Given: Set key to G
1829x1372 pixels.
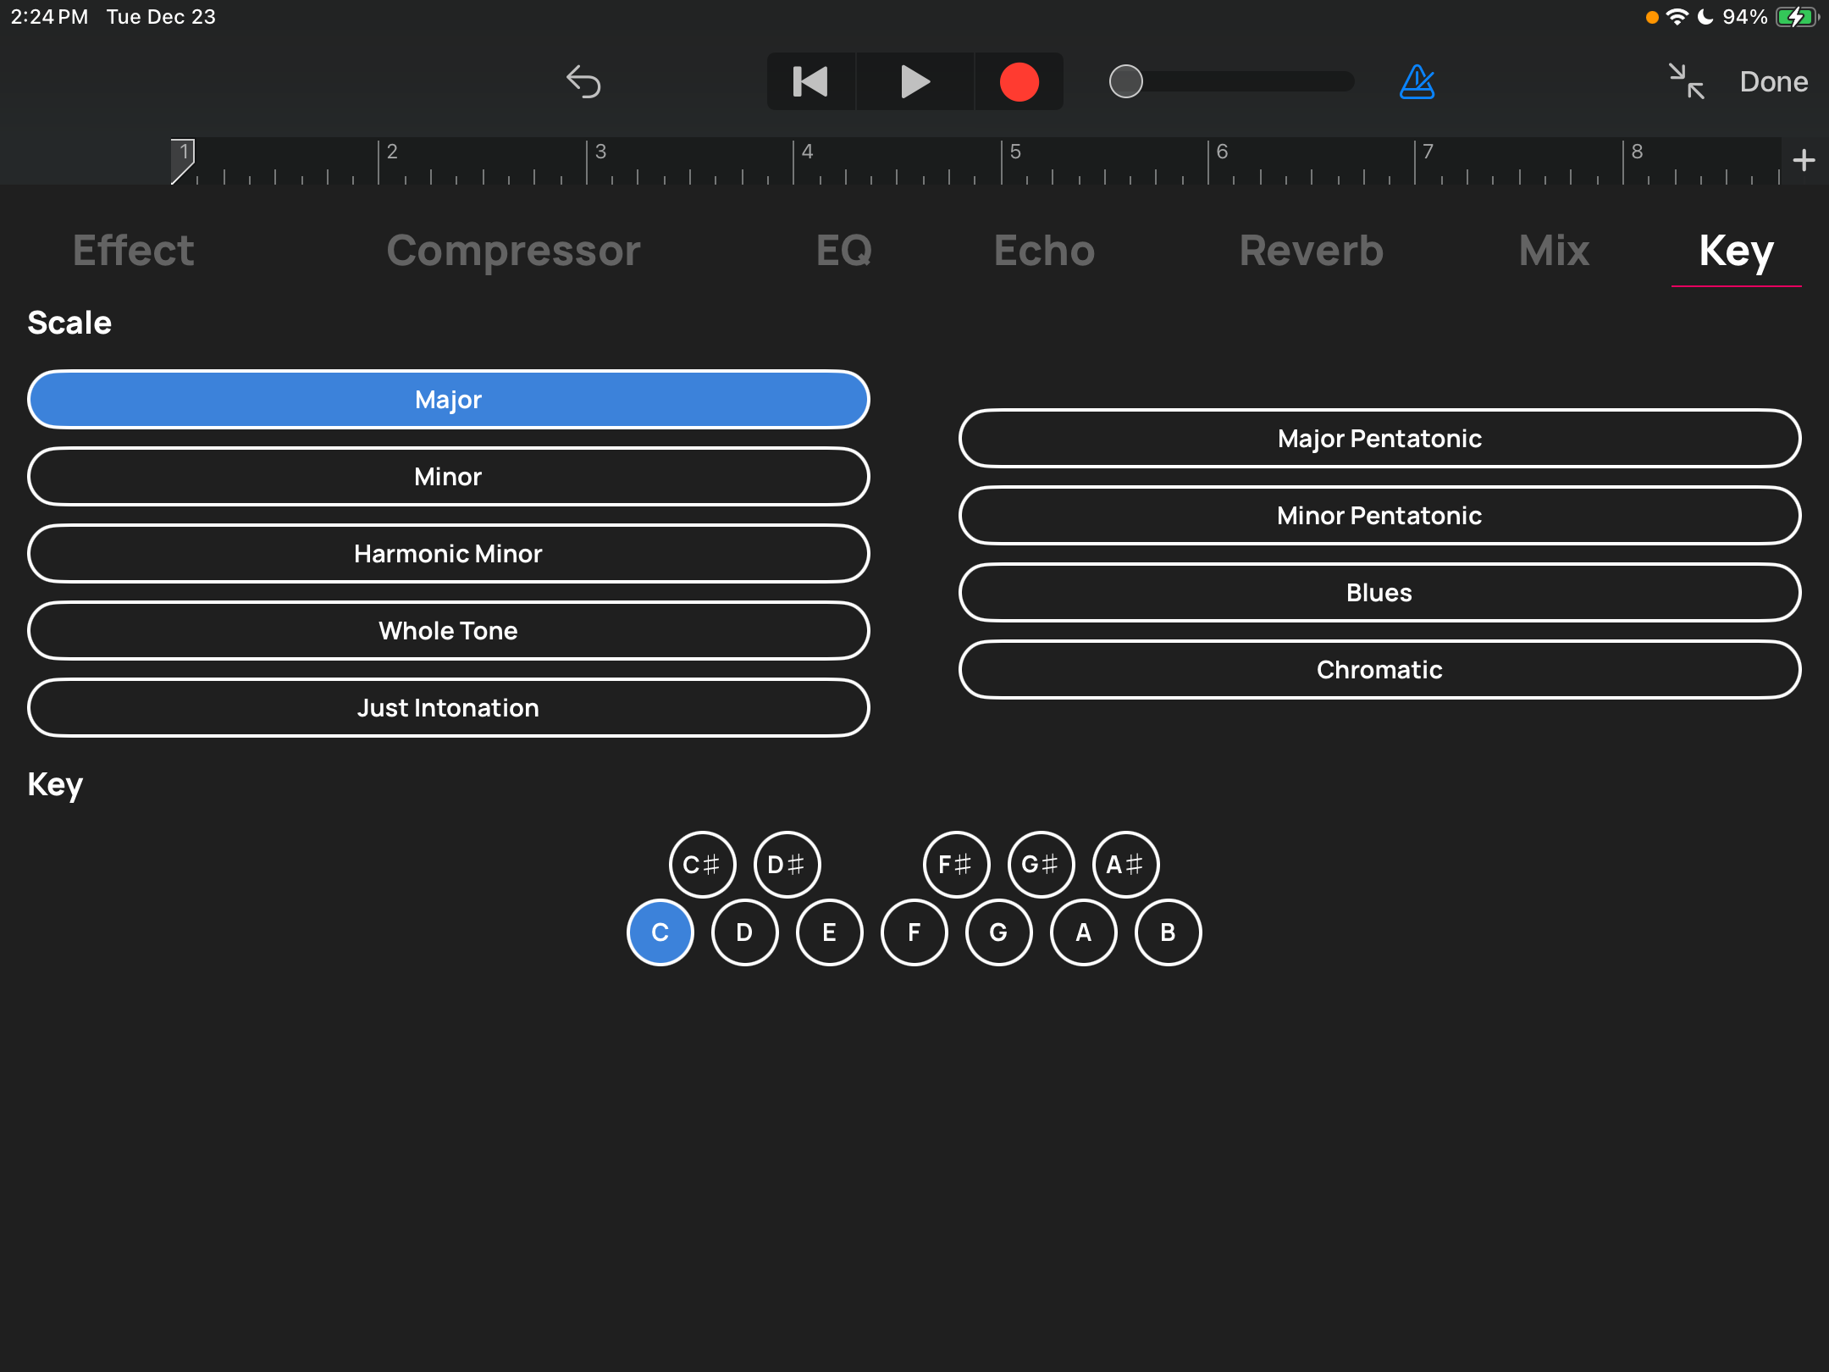Looking at the screenshot, I should (998, 932).
